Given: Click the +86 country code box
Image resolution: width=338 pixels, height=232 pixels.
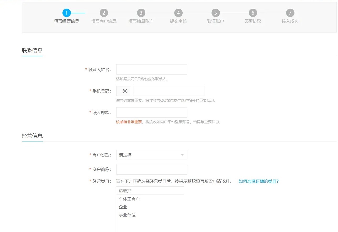Looking at the screenshot, I should [124, 91].
